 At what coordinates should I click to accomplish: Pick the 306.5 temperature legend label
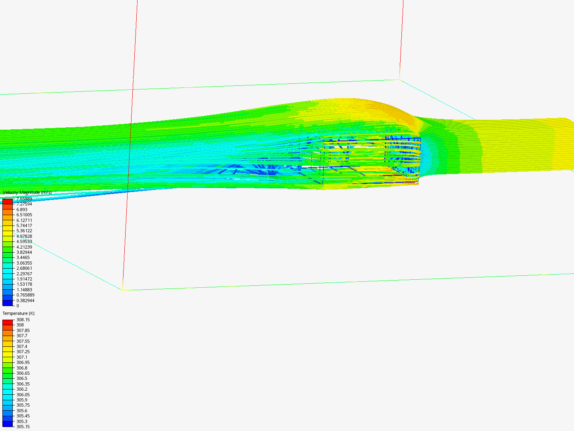click(22, 379)
